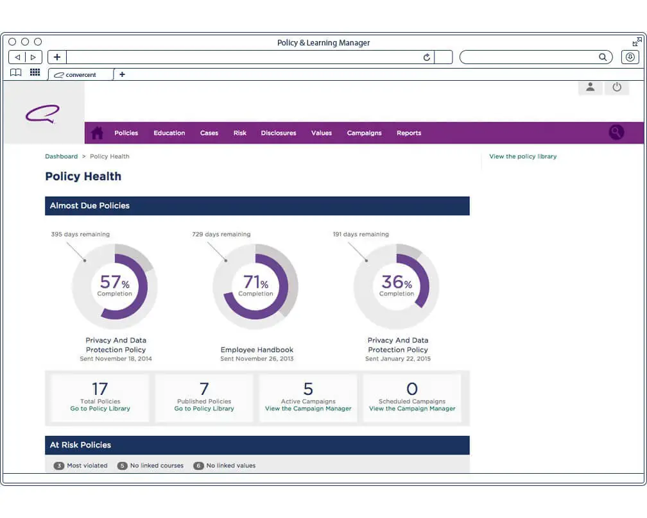Click the Dashboard breadcrumb link
The image size is (647, 518).
click(62, 156)
